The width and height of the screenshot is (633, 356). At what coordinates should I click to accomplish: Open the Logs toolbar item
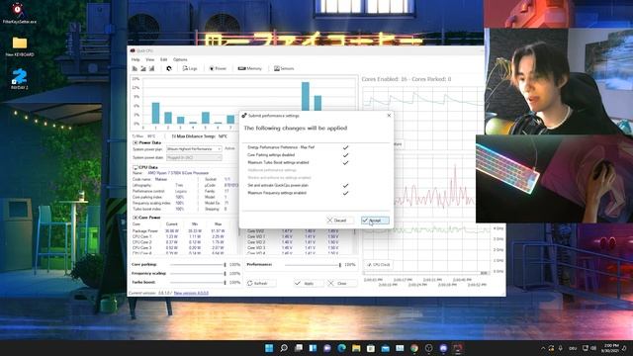(x=190, y=68)
